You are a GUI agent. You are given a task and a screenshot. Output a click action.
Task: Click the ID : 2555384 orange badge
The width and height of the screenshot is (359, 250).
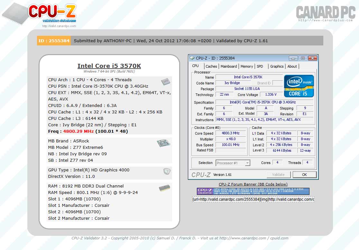point(54,41)
